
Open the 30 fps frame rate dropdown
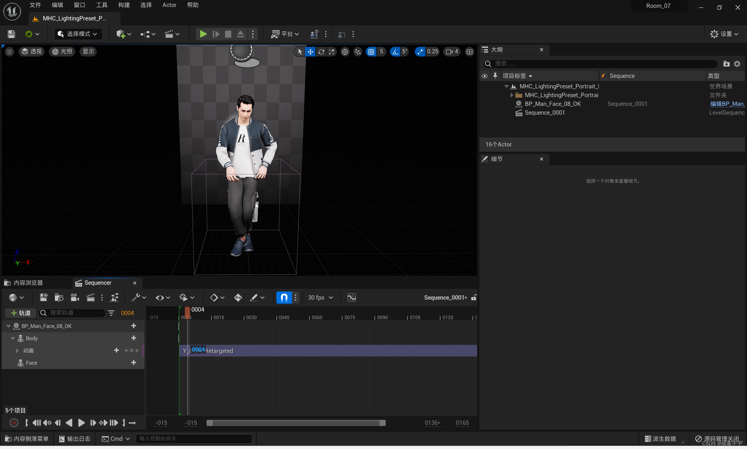[x=320, y=297]
